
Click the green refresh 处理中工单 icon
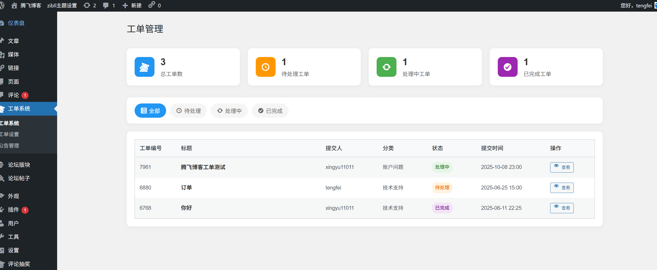(x=386, y=67)
